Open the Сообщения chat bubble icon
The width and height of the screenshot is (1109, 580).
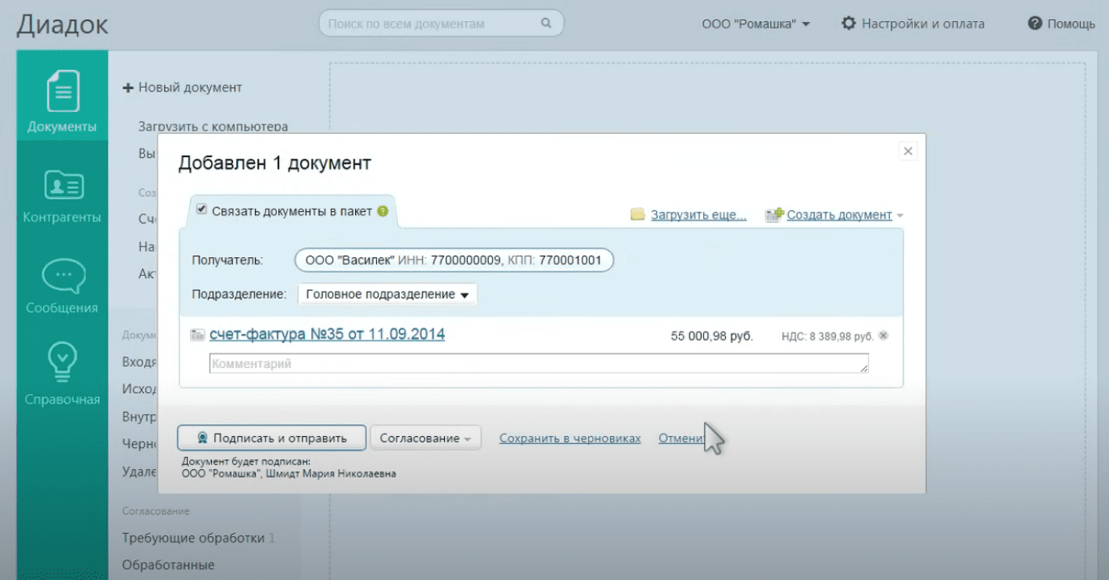63,275
